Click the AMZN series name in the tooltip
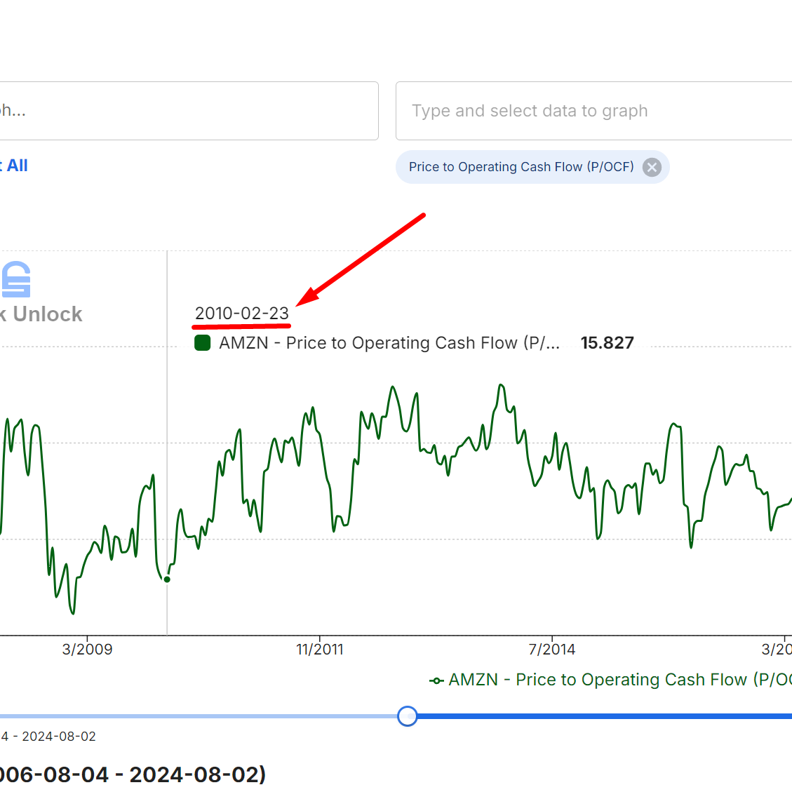The width and height of the screenshot is (792, 792). (x=389, y=343)
